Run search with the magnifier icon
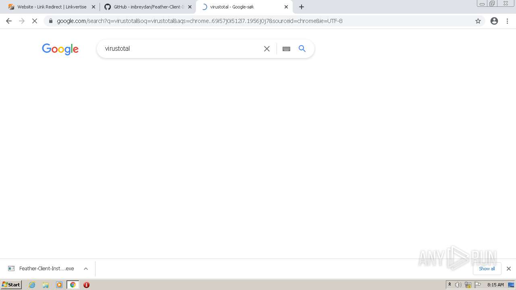This screenshot has height=290, width=516. pyautogui.click(x=302, y=49)
